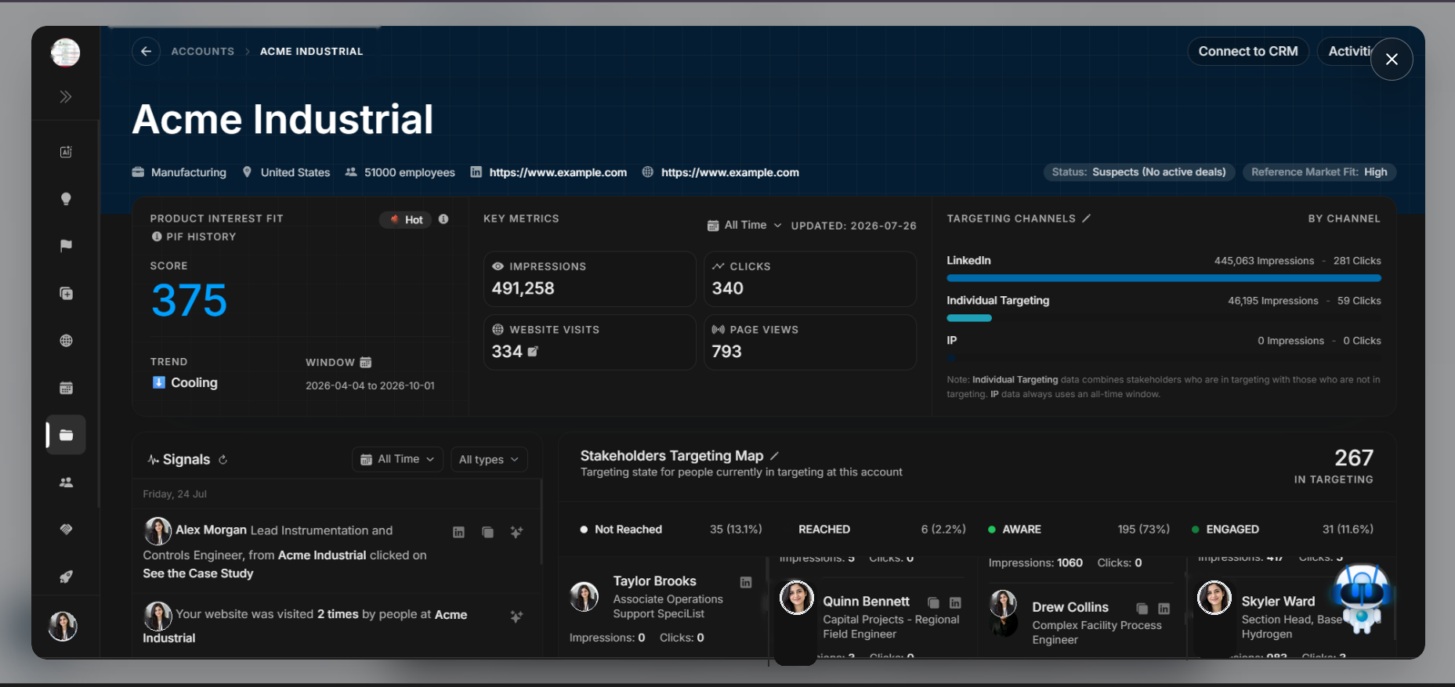Open the people sidebar icon
The image size is (1455, 687).
coord(66,483)
